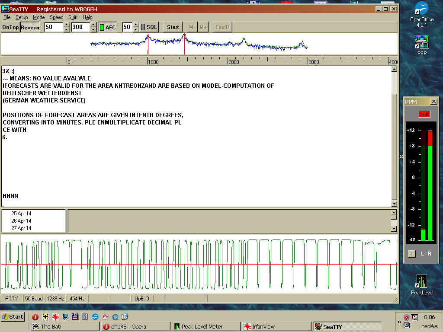
Task: Click the SeaTTY title bar icon
Action: (5, 9)
